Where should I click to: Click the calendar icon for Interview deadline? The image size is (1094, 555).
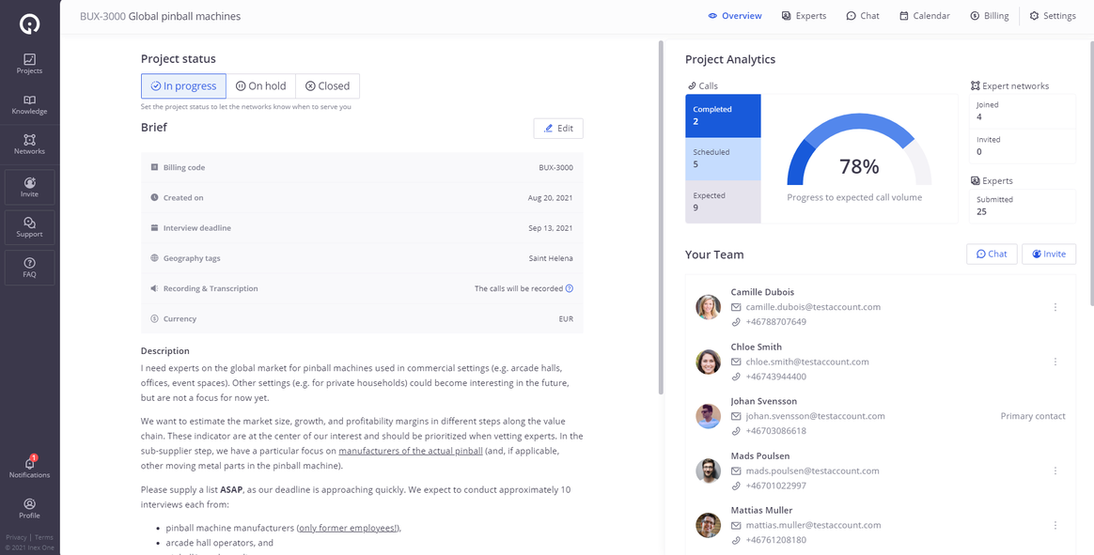pyautogui.click(x=154, y=228)
